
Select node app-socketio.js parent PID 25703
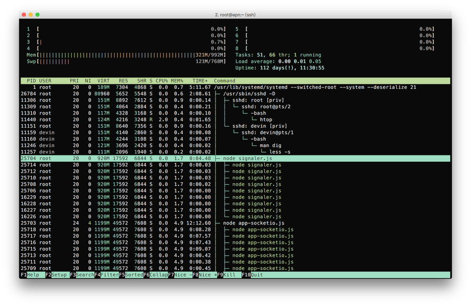(235, 223)
